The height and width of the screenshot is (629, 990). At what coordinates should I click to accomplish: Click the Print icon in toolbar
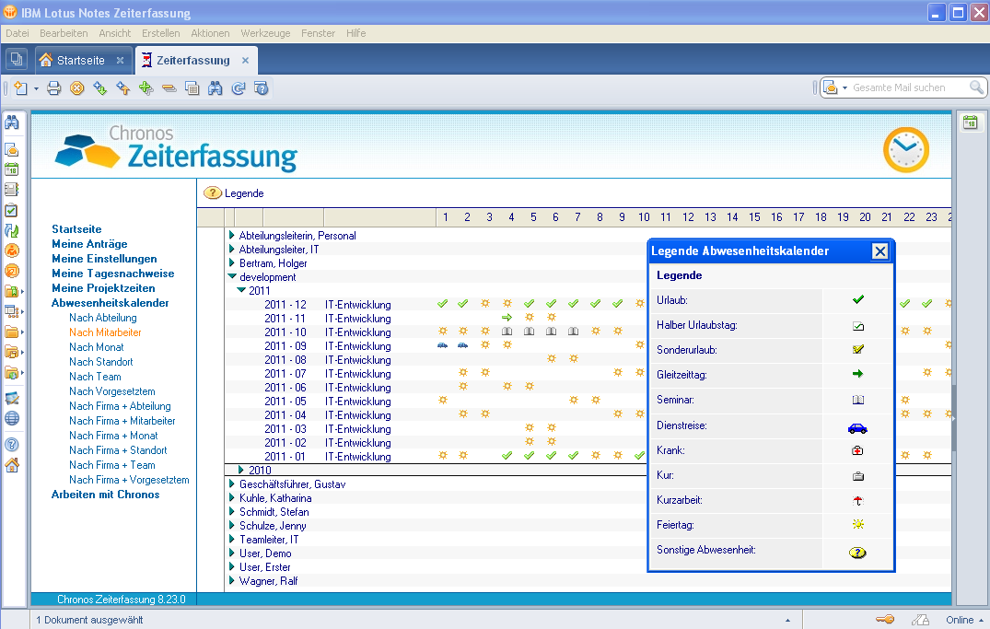tap(54, 88)
